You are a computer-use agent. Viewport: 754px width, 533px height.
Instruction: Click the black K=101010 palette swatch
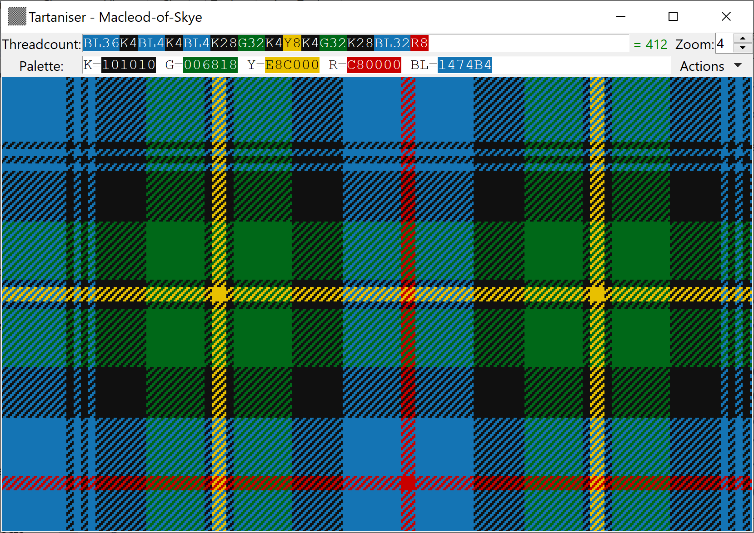tap(129, 65)
